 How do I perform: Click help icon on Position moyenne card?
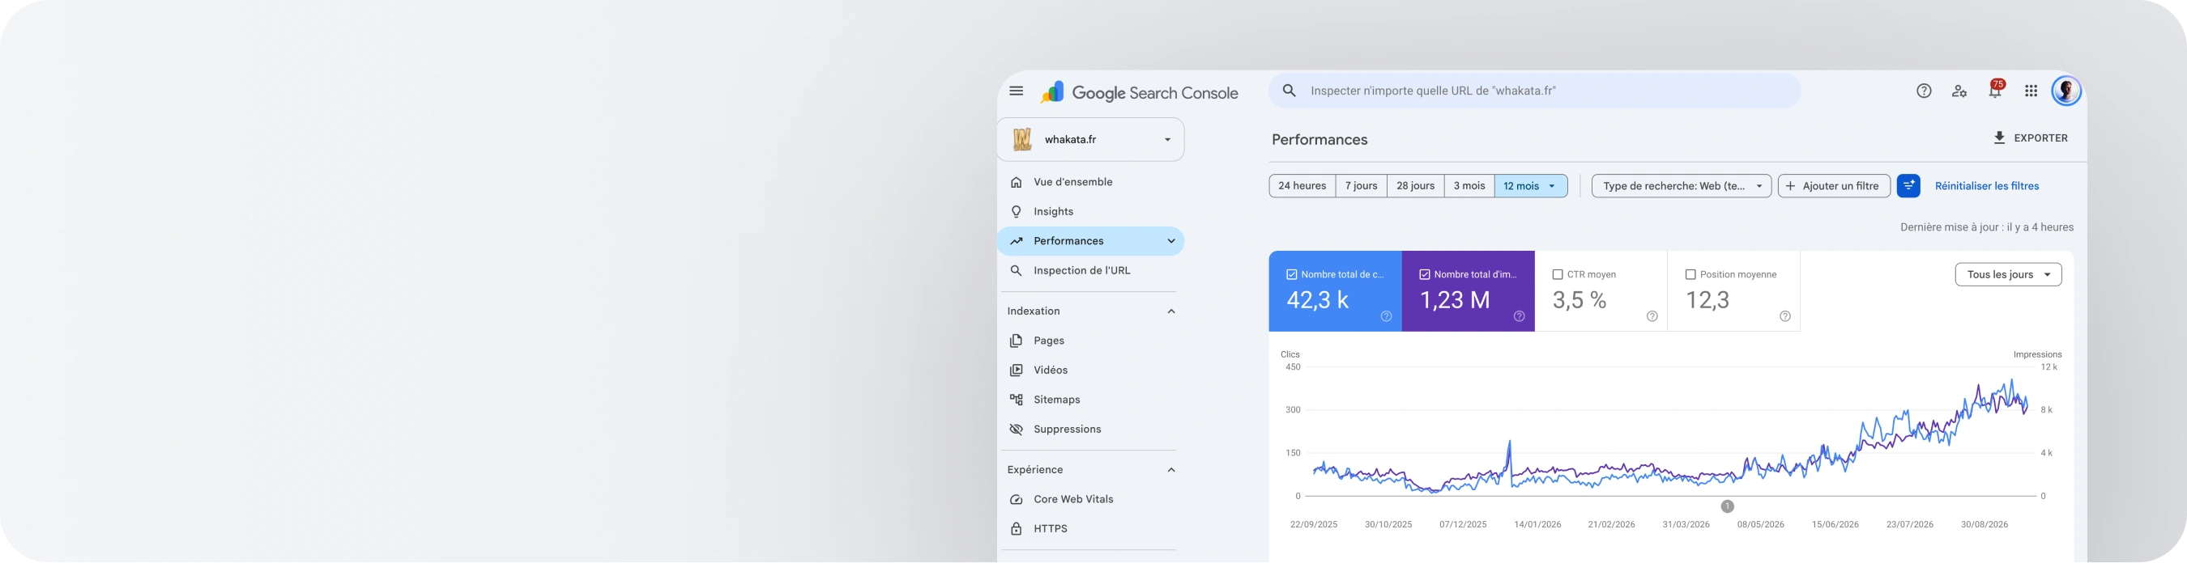pos(1785,316)
